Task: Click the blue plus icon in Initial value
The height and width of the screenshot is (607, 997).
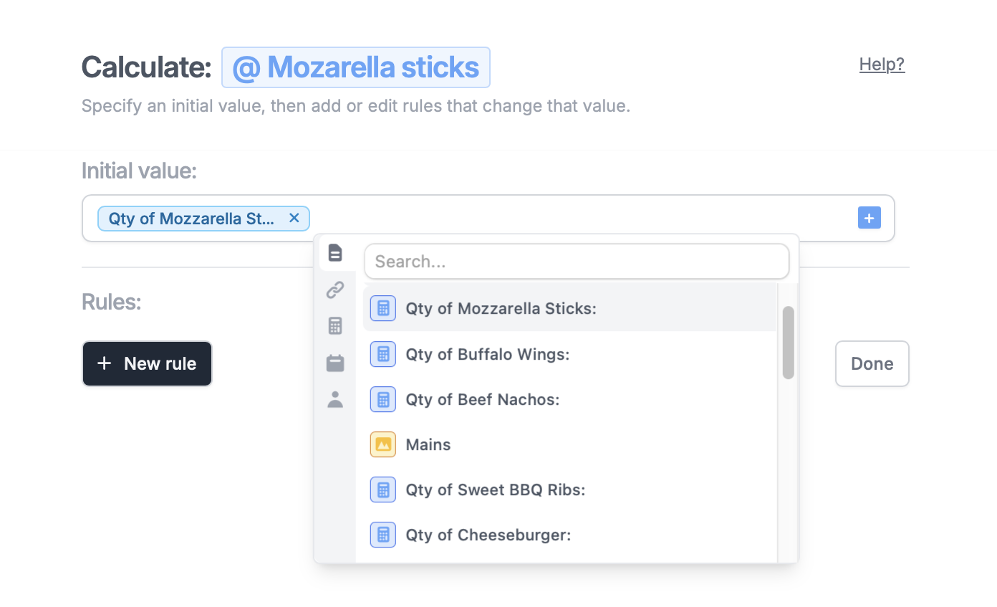Action: tap(869, 218)
